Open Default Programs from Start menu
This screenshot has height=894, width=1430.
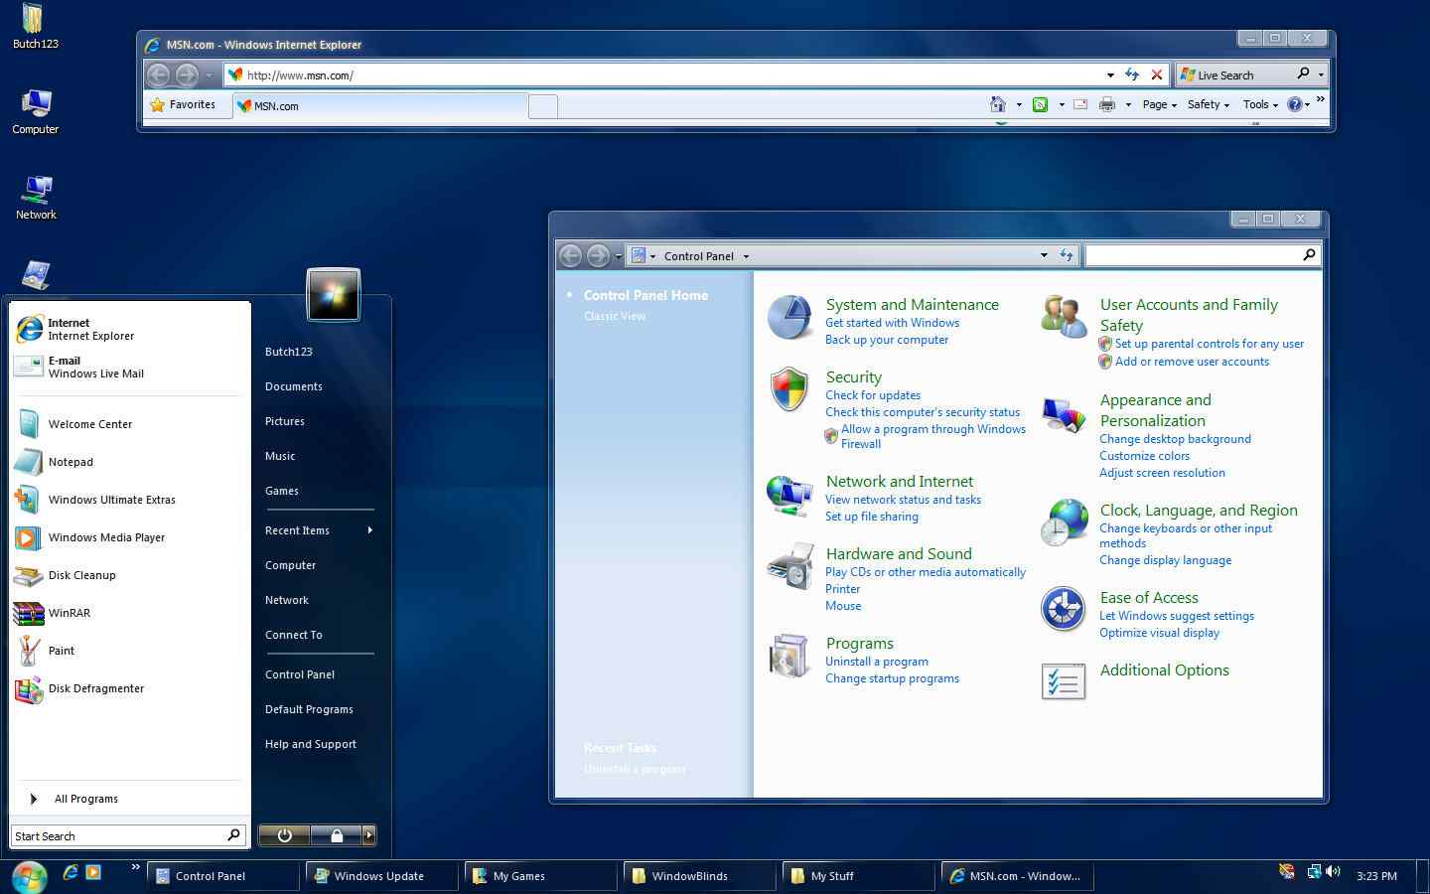pyautogui.click(x=309, y=709)
